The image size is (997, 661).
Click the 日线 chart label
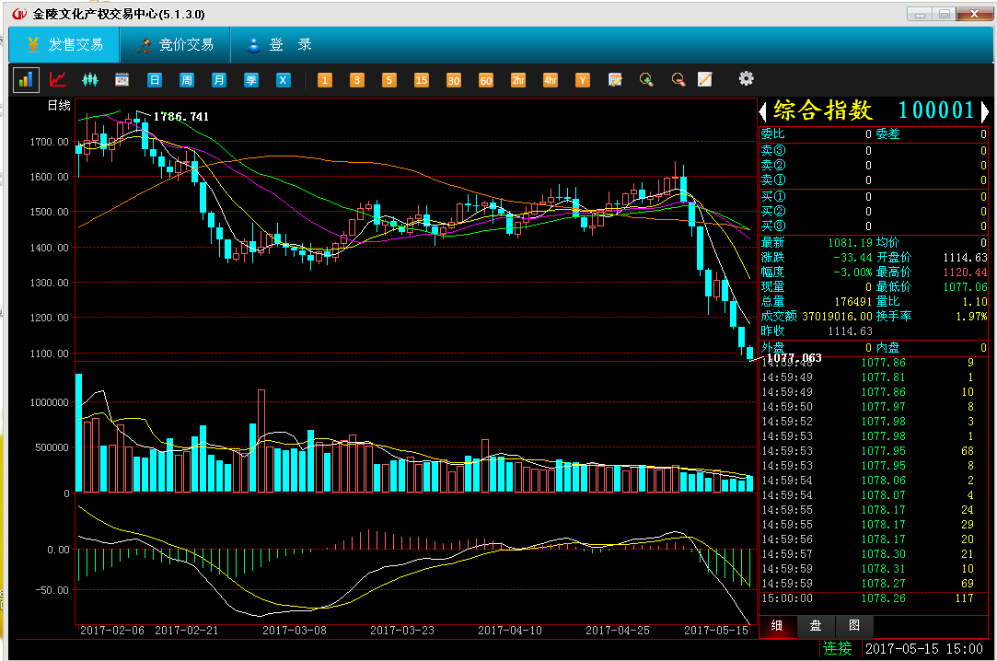pos(59,106)
